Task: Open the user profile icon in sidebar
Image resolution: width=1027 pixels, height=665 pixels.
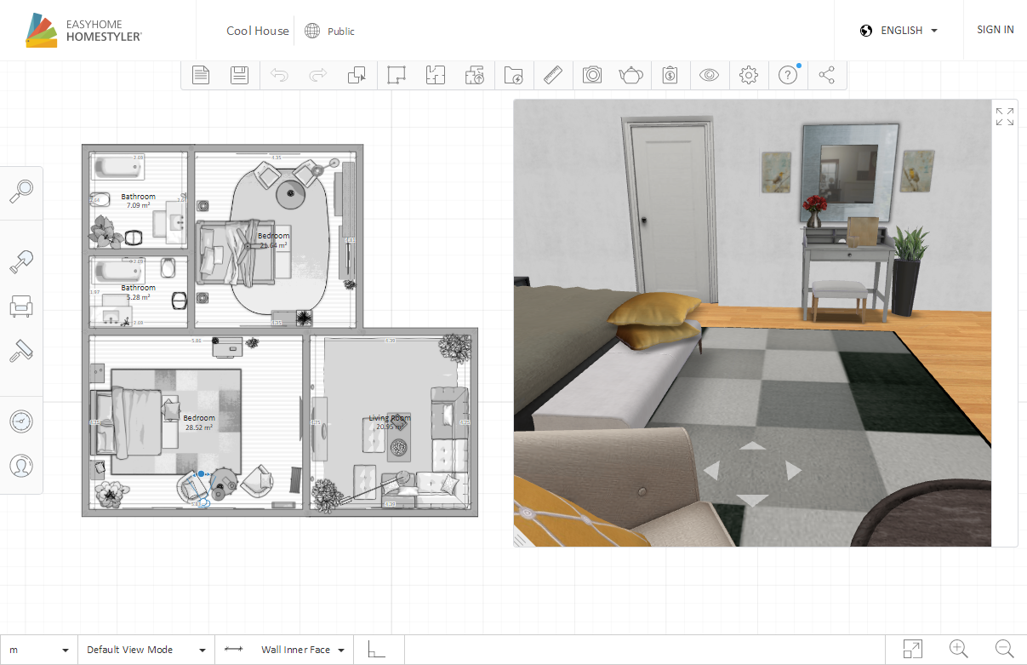Action: click(x=21, y=466)
